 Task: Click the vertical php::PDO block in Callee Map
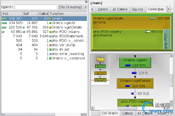pos(166,39)
